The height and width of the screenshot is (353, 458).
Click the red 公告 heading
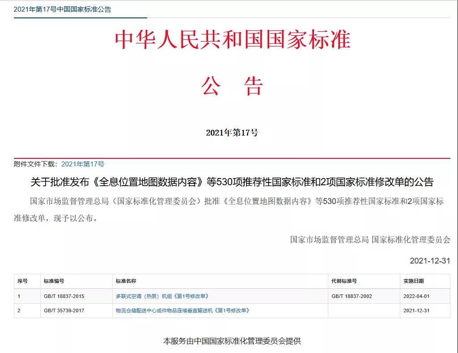232,86
